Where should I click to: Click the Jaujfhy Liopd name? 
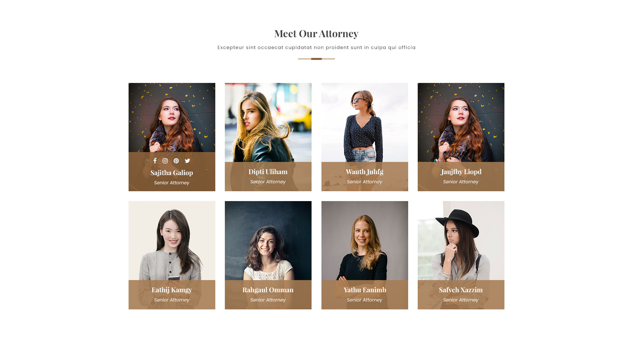tap(461, 172)
